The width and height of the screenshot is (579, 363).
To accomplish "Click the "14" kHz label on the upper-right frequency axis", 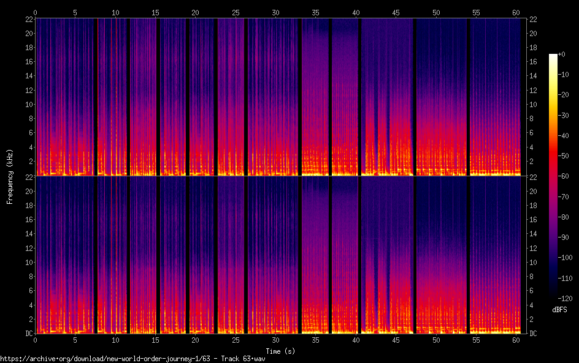I will click(x=534, y=76).
